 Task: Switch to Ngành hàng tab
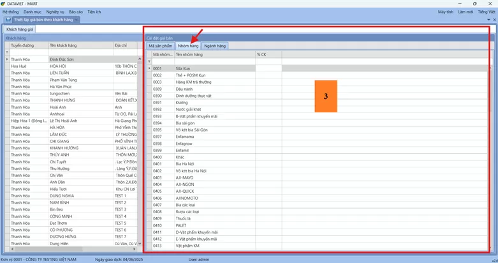click(215, 46)
